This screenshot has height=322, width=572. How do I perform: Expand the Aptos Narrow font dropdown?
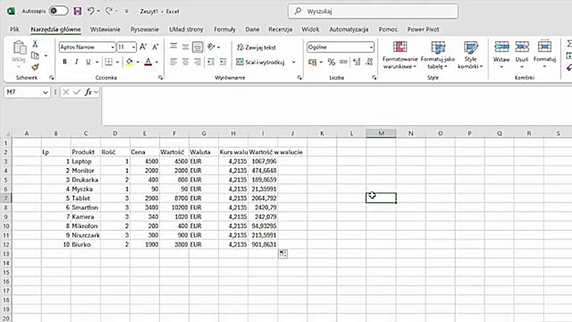[112, 47]
